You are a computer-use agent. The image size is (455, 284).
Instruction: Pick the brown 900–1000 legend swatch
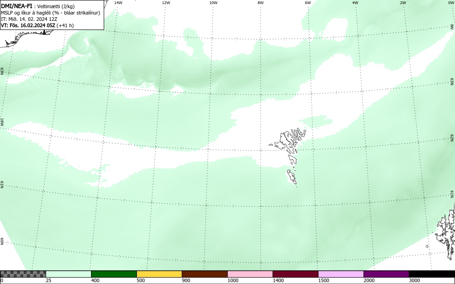pos(205,274)
